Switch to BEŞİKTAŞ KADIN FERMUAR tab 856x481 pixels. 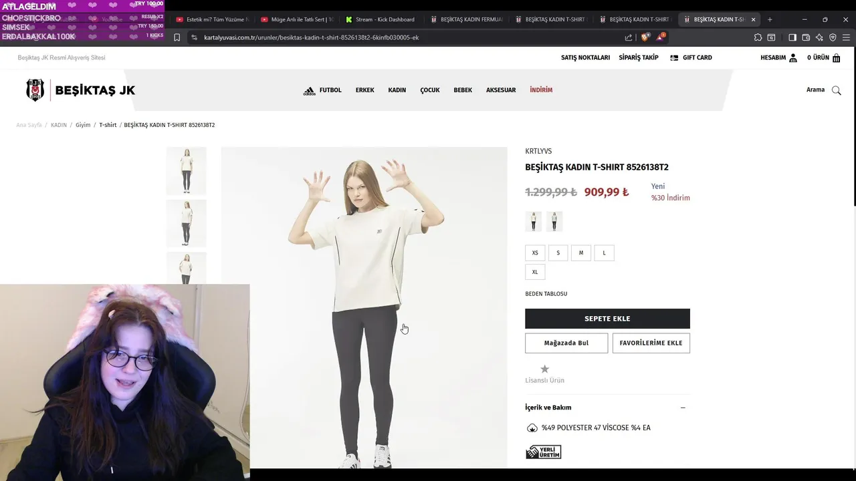click(x=467, y=19)
